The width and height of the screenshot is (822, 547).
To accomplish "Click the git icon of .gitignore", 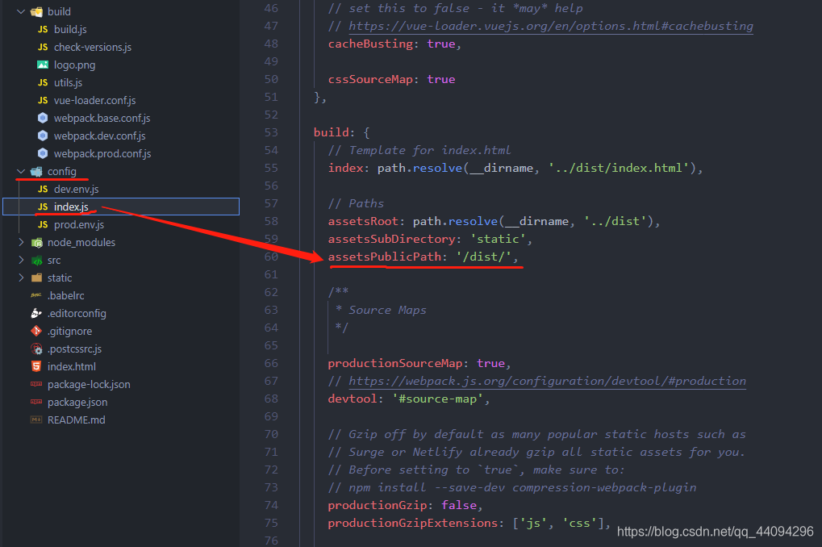I will click(36, 331).
